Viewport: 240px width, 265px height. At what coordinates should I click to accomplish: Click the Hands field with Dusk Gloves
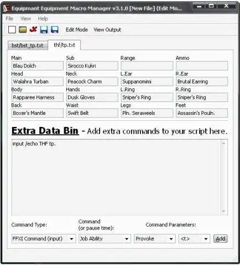pyautogui.click(x=92, y=97)
